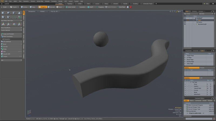Image resolution: width=216 pixels, height=121 pixels.
Task: Expand the Particle Maps list
Action: pos(185,62)
